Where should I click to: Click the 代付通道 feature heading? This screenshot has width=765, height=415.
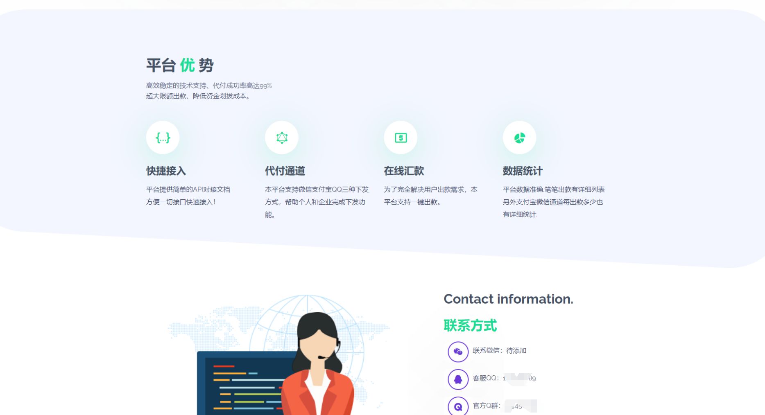pyautogui.click(x=285, y=171)
